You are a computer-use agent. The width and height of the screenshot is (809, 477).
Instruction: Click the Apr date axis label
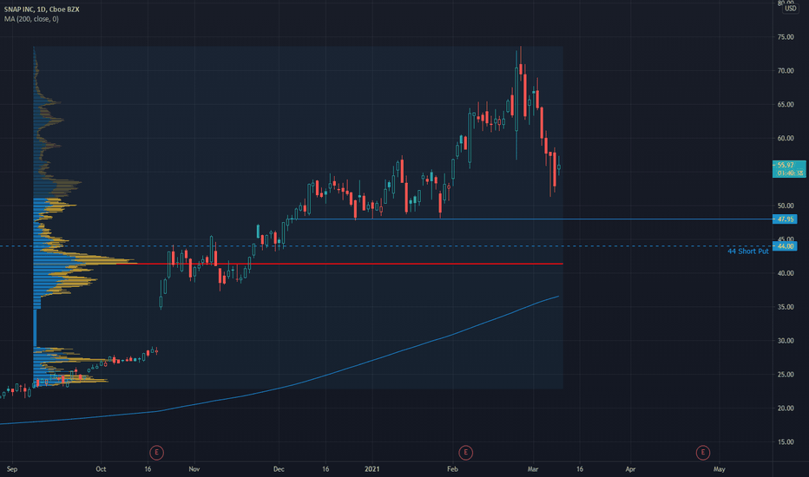630,469
